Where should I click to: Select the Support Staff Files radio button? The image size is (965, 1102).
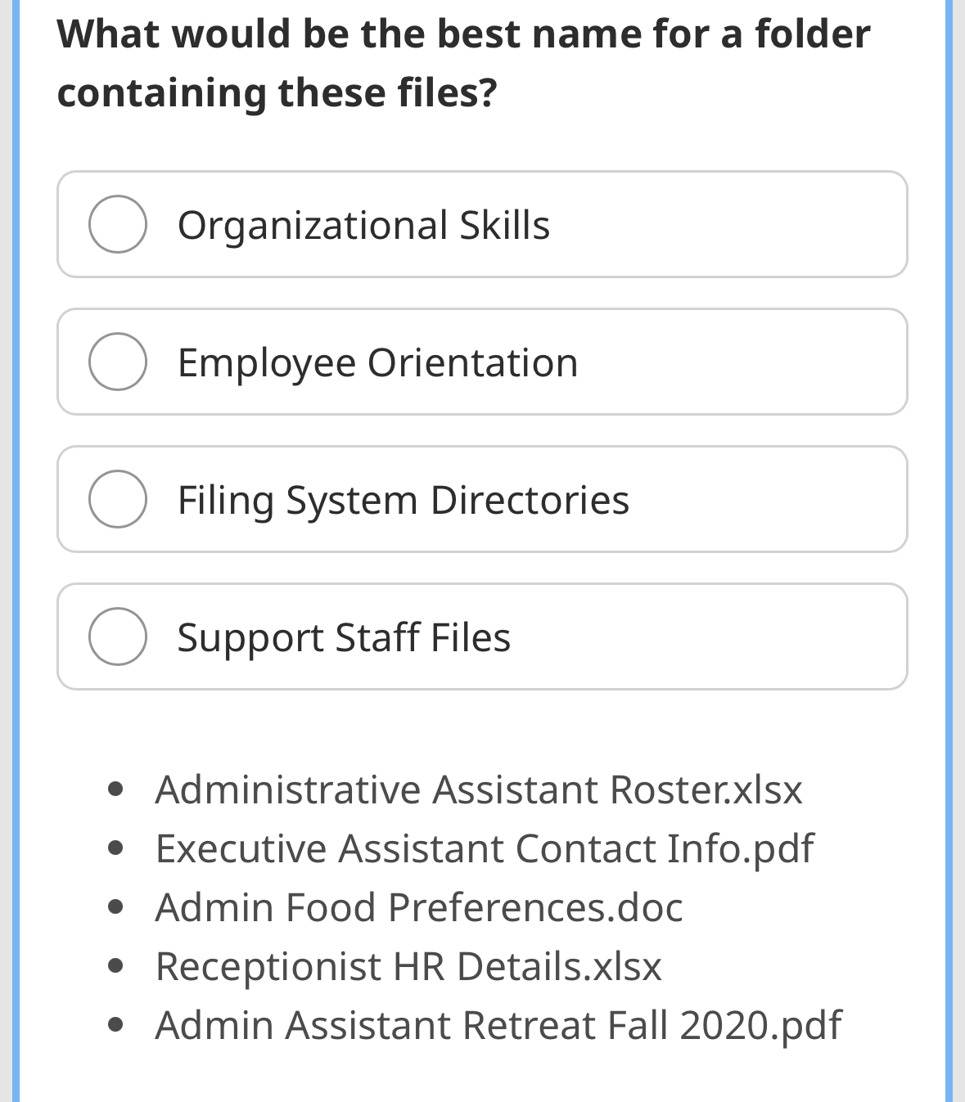[x=118, y=636]
